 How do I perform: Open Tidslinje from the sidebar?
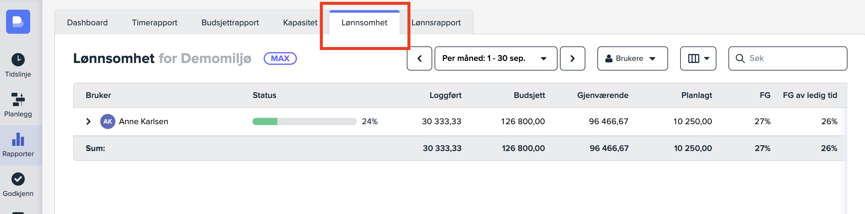point(18,65)
